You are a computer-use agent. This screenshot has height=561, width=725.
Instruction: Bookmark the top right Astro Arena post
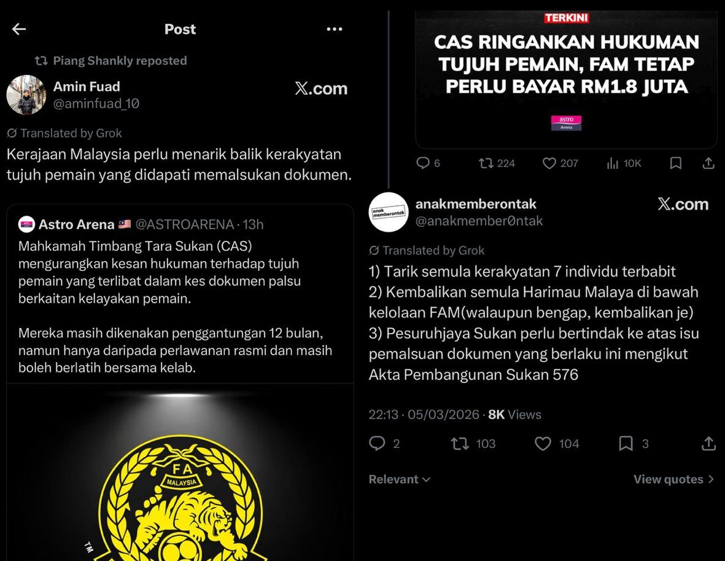675,163
